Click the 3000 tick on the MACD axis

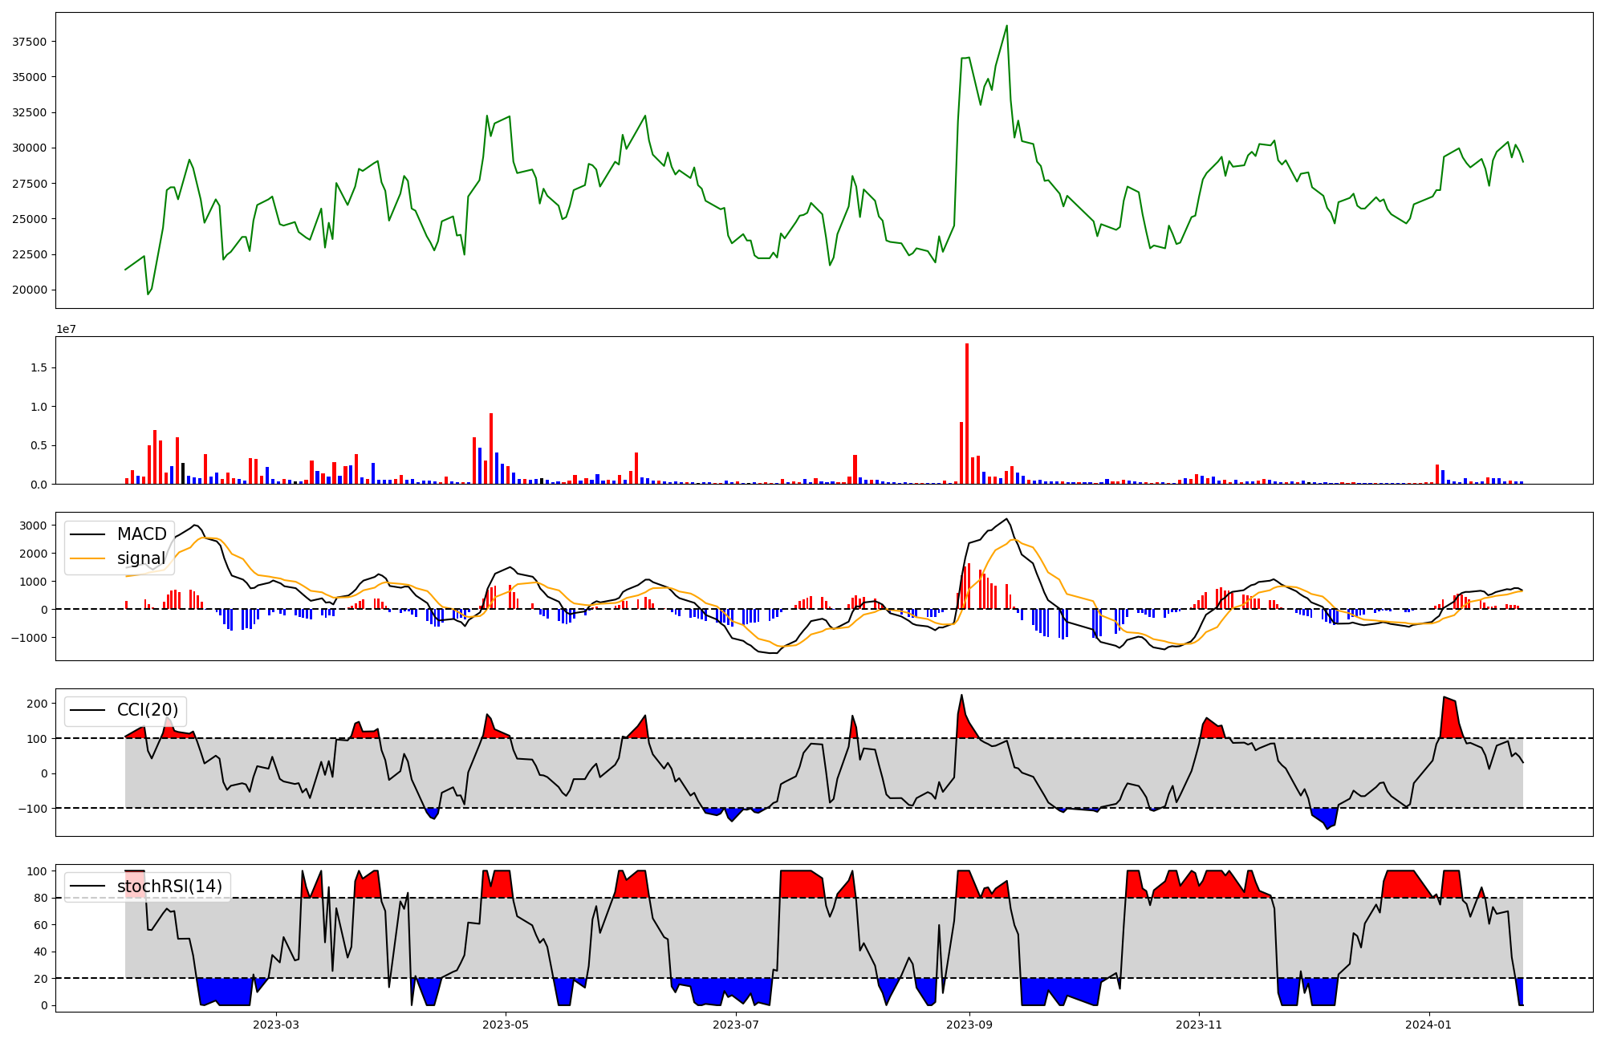(33, 526)
